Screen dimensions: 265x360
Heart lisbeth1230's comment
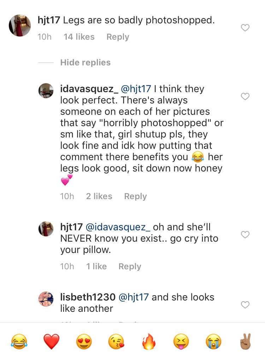[245, 305]
